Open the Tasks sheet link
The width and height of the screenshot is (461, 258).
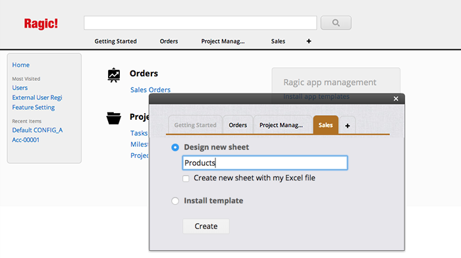pos(139,133)
